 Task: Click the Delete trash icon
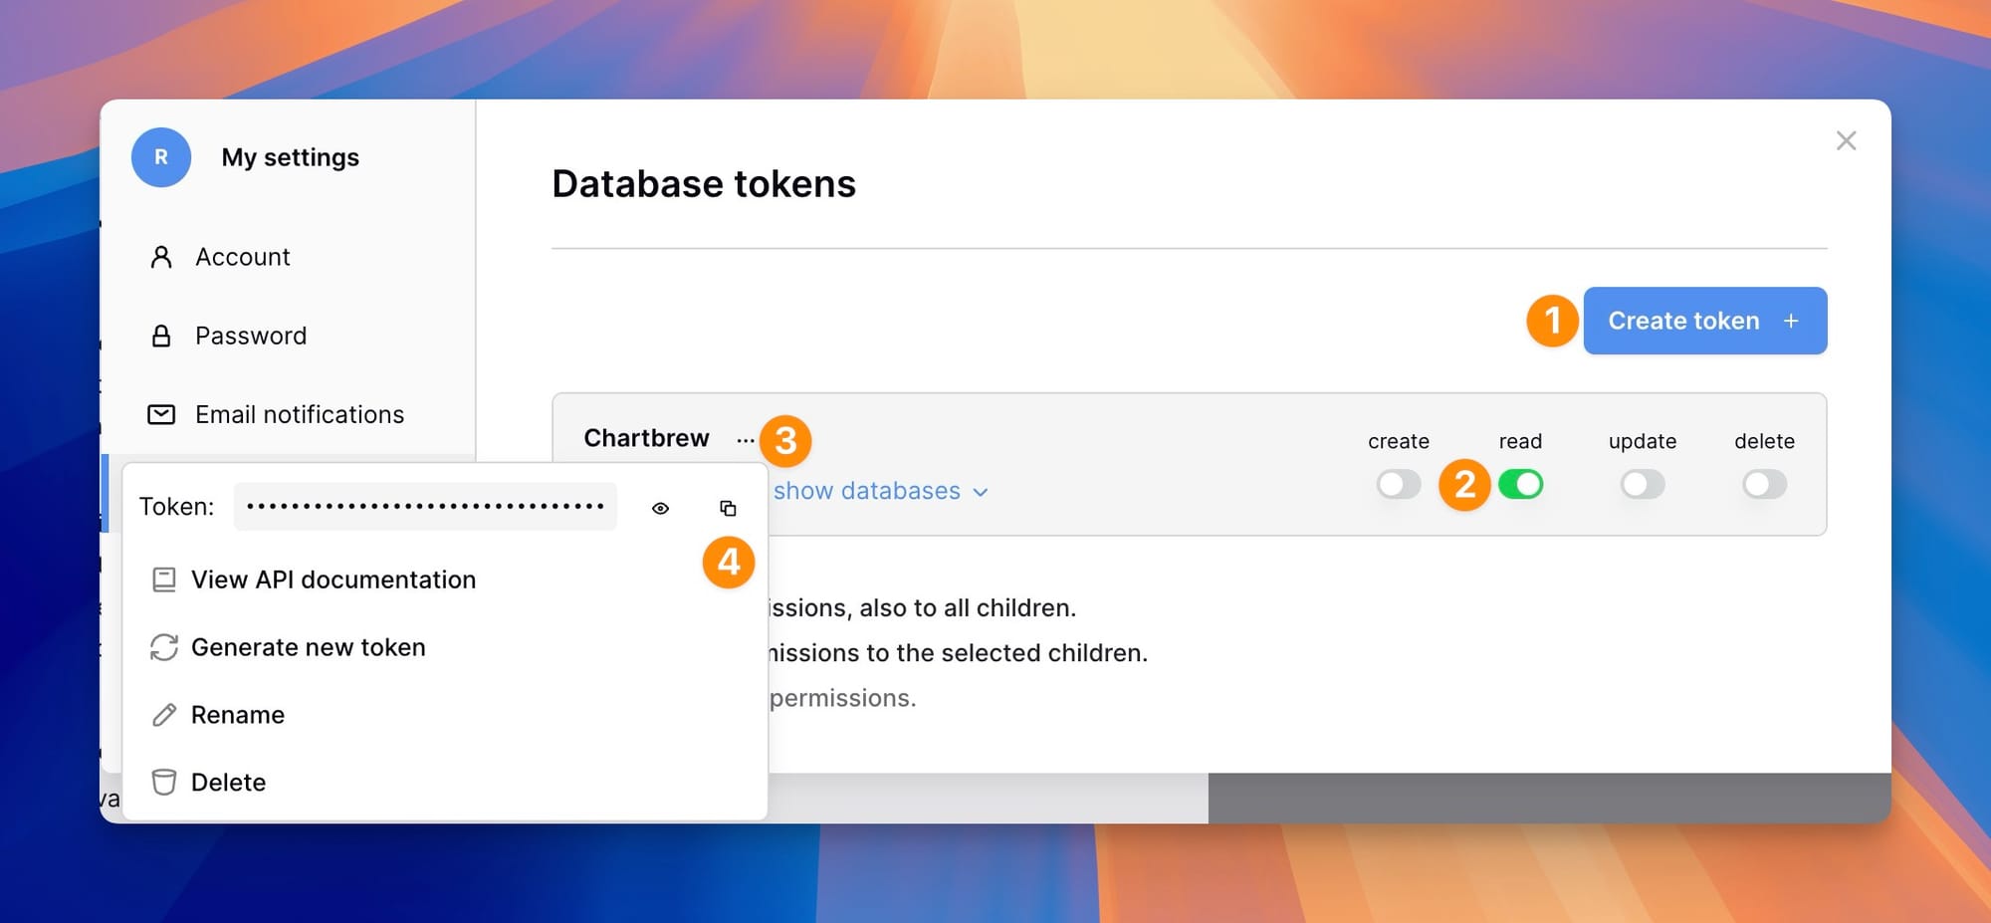(x=164, y=782)
